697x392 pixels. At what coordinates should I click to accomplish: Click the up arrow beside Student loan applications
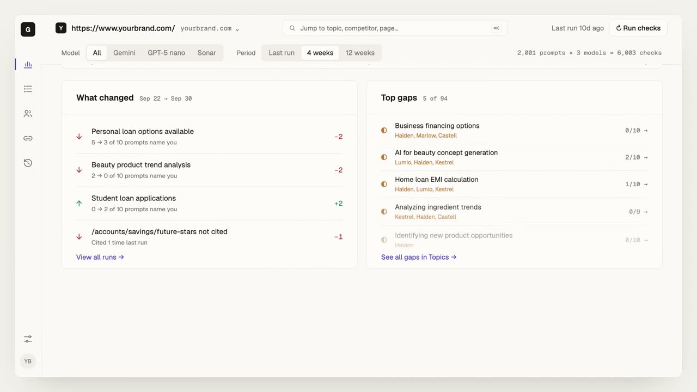point(79,204)
